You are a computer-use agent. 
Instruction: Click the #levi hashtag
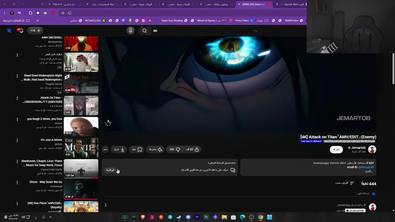343,163
